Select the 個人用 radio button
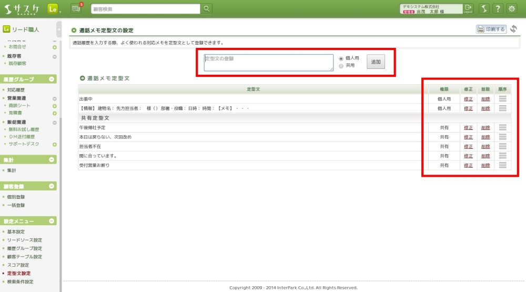The height and width of the screenshot is (292, 526). pyautogui.click(x=341, y=58)
